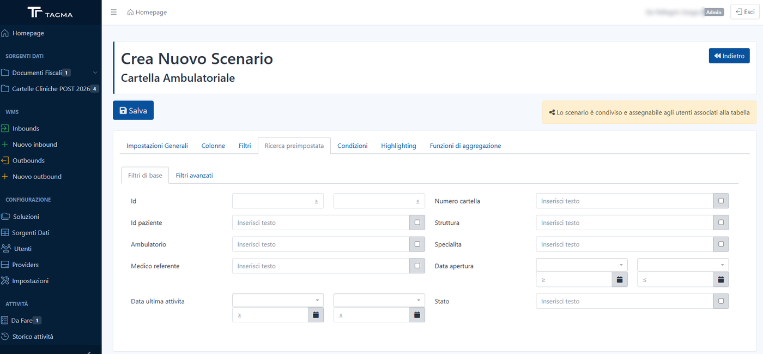The width and height of the screenshot is (763, 354).
Task: Open second Data apertura dropdown
Action: (683, 265)
